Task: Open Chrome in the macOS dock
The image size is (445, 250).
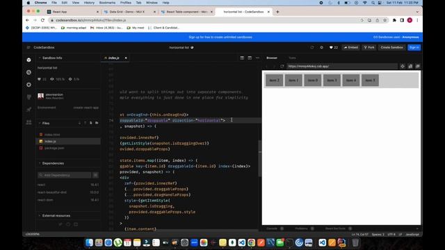Action: tap(251, 242)
